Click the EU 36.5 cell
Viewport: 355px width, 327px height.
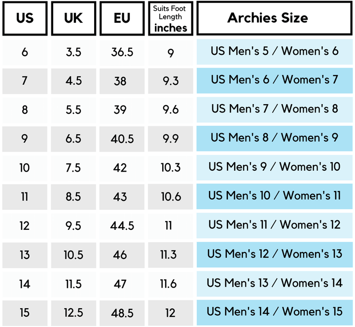pos(122,52)
